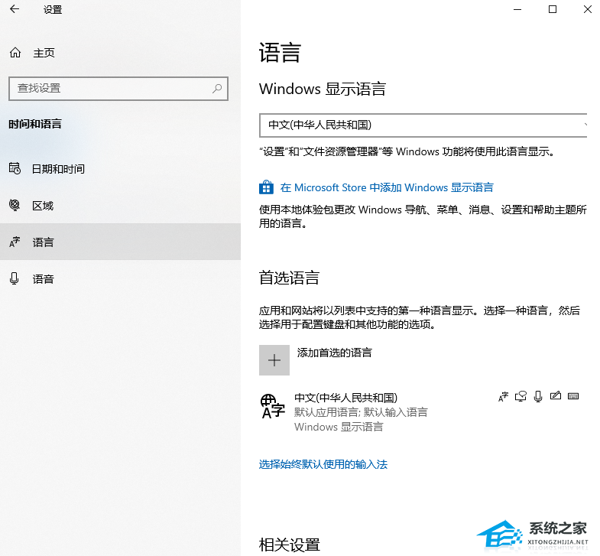Image resolution: width=600 pixels, height=556 pixels.
Task: Click the text-to-speech feature icon
Action: [x=521, y=396]
